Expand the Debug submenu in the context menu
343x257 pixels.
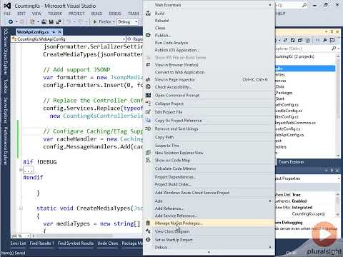pyautogui.click(x=270, y=247)
